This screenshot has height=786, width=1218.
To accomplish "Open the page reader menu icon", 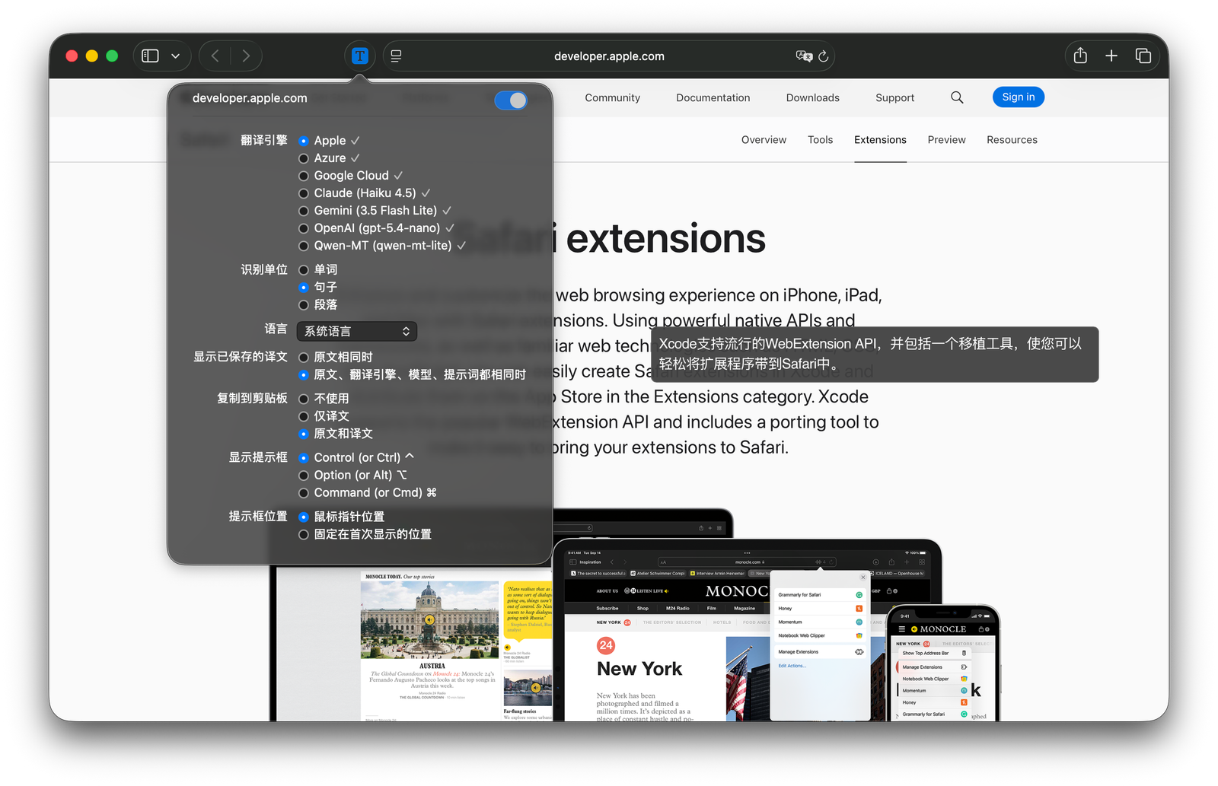I will (396, 56).
